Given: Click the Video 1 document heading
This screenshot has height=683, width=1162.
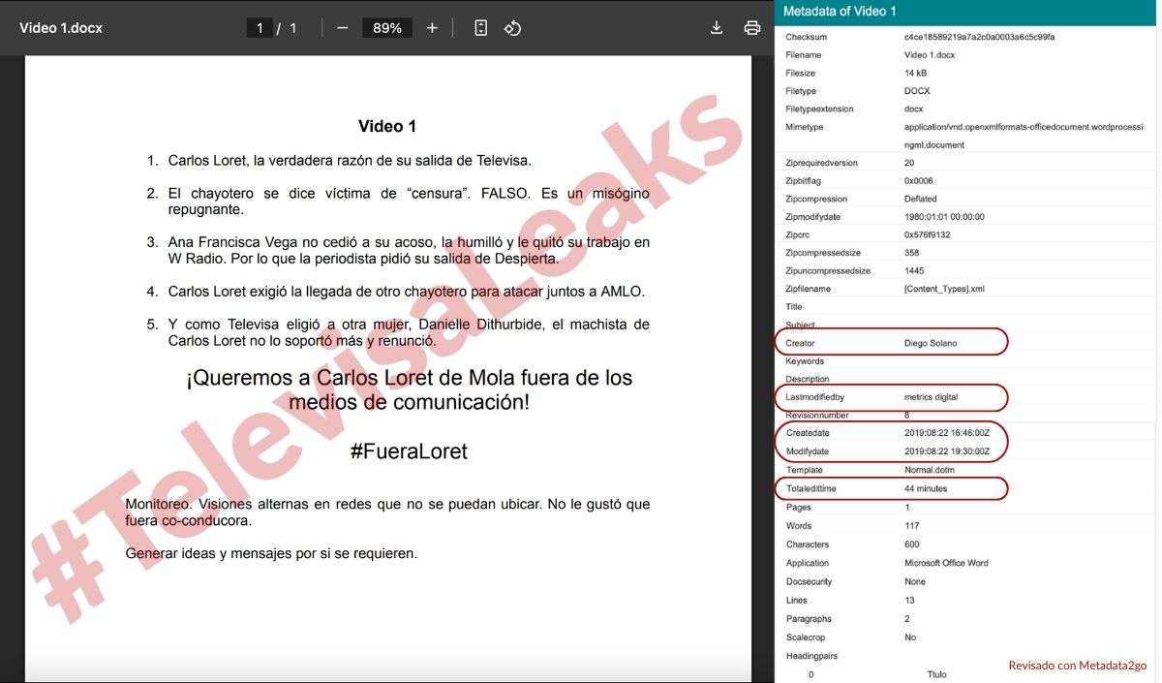Looking at the screenshot, I should 387,126.
